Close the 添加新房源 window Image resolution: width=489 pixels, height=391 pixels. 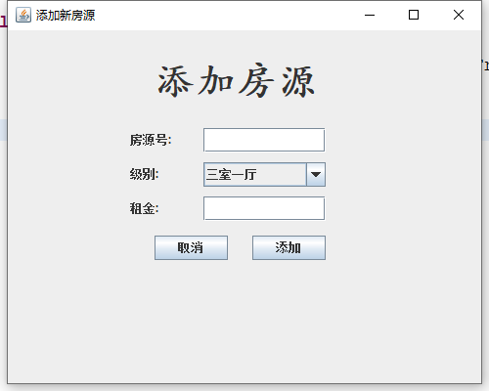click(459, 15)
